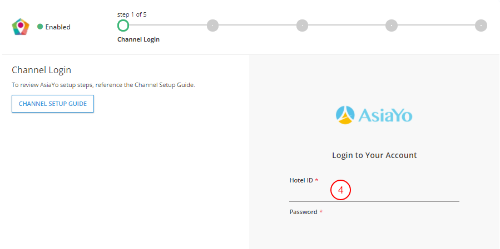Click the AsiaYo wordmark text
500x249 pixels.
click(385, 115)
